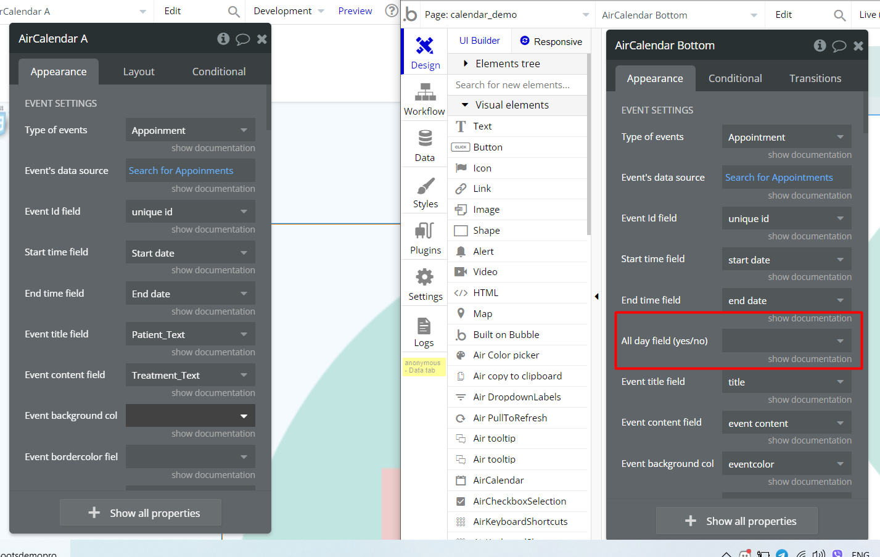Select the Air DropdownLabels element
This screenshot has height=557, width=880.
(x=517, y=397)
